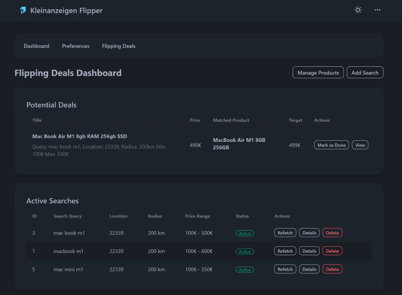402x295 pixels.
Task: Click matched product MacBook Air M1 8GB 256GB
Action: pyautogui.click(x=239, y=143)
